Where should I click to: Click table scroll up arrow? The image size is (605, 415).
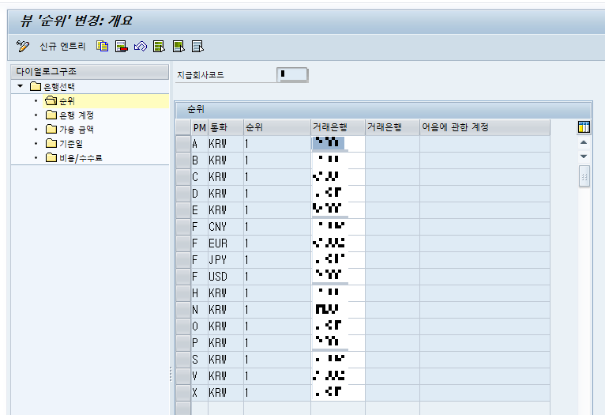(584, 142)
